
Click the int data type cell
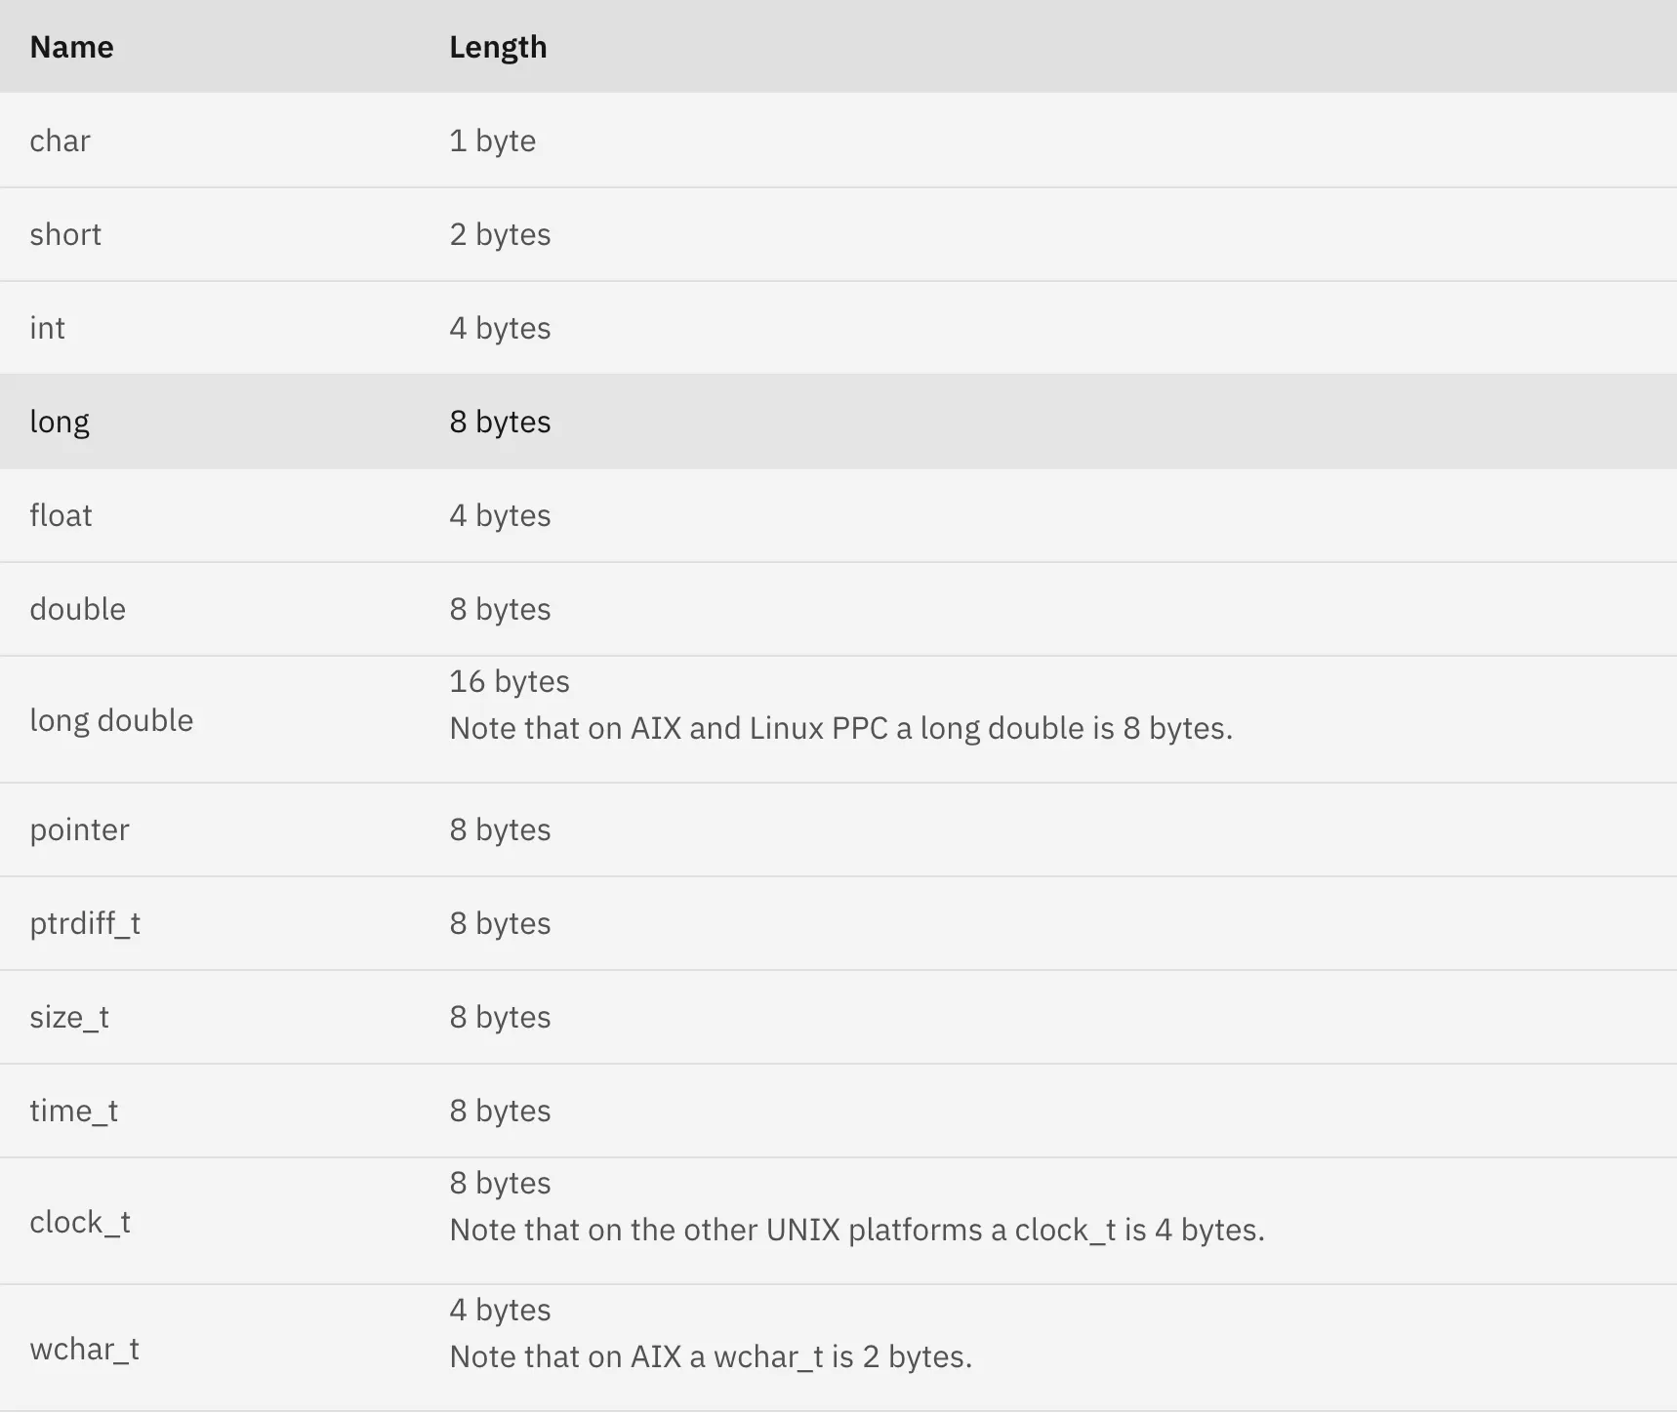pos(47,328)
